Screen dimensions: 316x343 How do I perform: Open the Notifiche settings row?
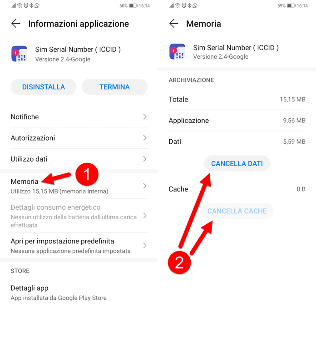pos(79,117)
